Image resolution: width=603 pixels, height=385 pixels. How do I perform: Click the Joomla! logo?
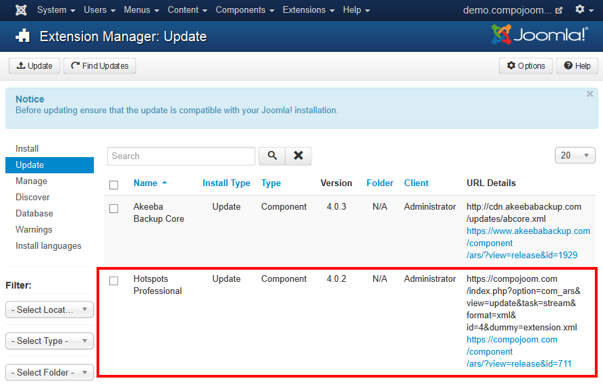click(540, 34)
